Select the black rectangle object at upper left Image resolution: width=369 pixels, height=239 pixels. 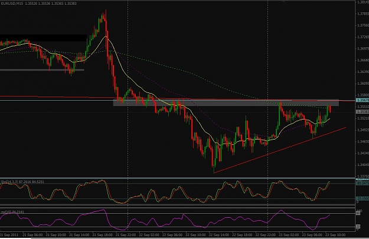(x=43, y=38)
